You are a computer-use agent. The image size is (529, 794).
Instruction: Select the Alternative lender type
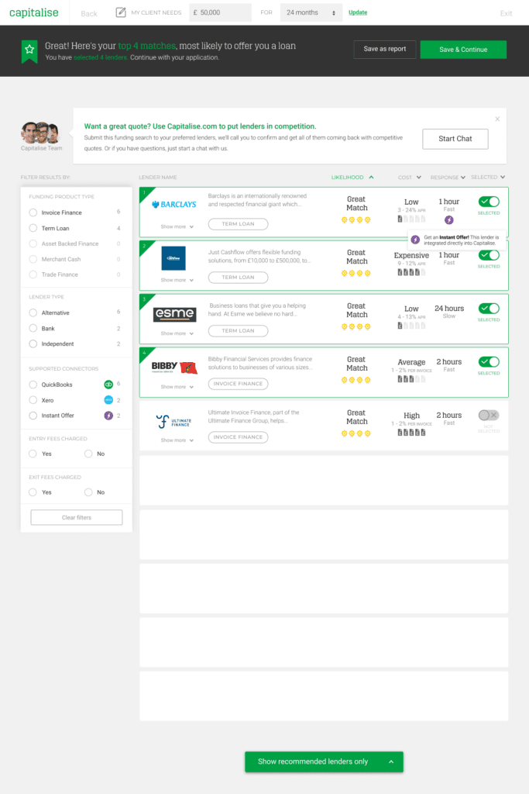(33, 313)
